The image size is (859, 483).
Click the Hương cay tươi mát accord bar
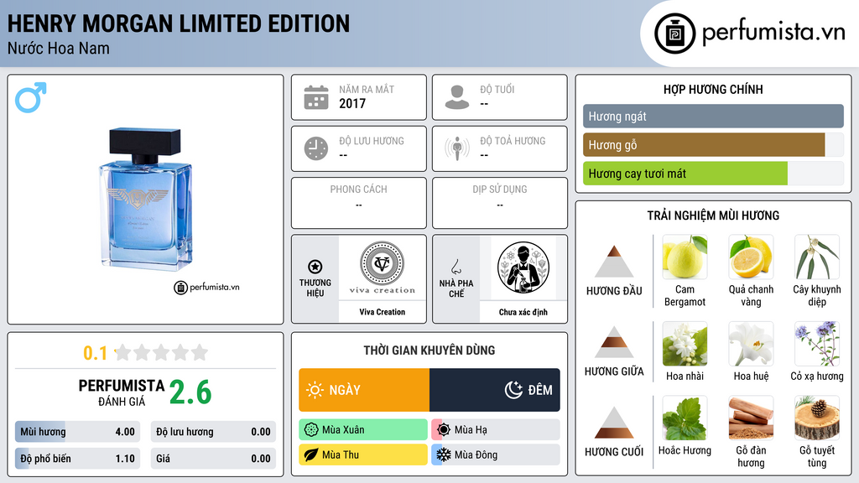[713, 173]
